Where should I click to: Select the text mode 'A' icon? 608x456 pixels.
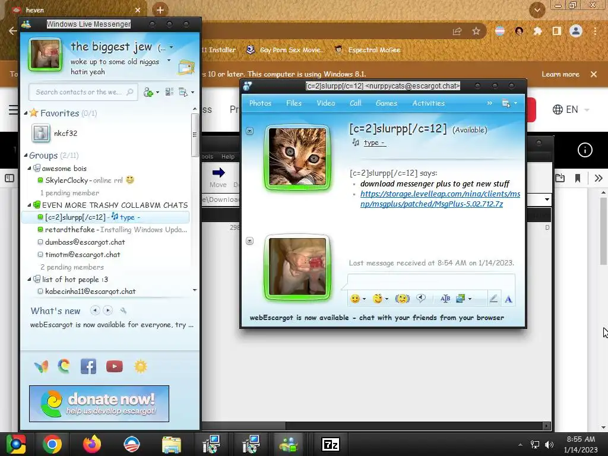coord(508,299)
